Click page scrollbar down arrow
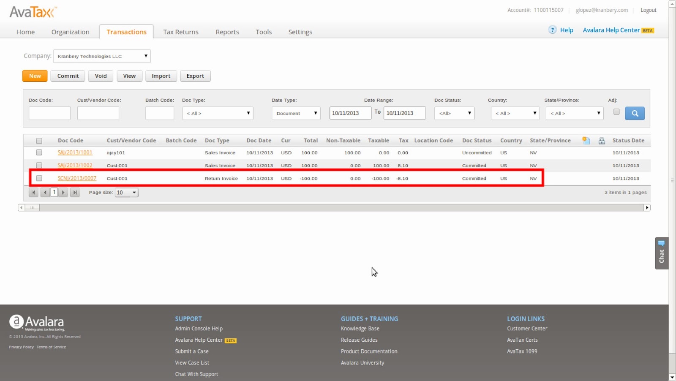676x381 pixels. click(672, 377)
